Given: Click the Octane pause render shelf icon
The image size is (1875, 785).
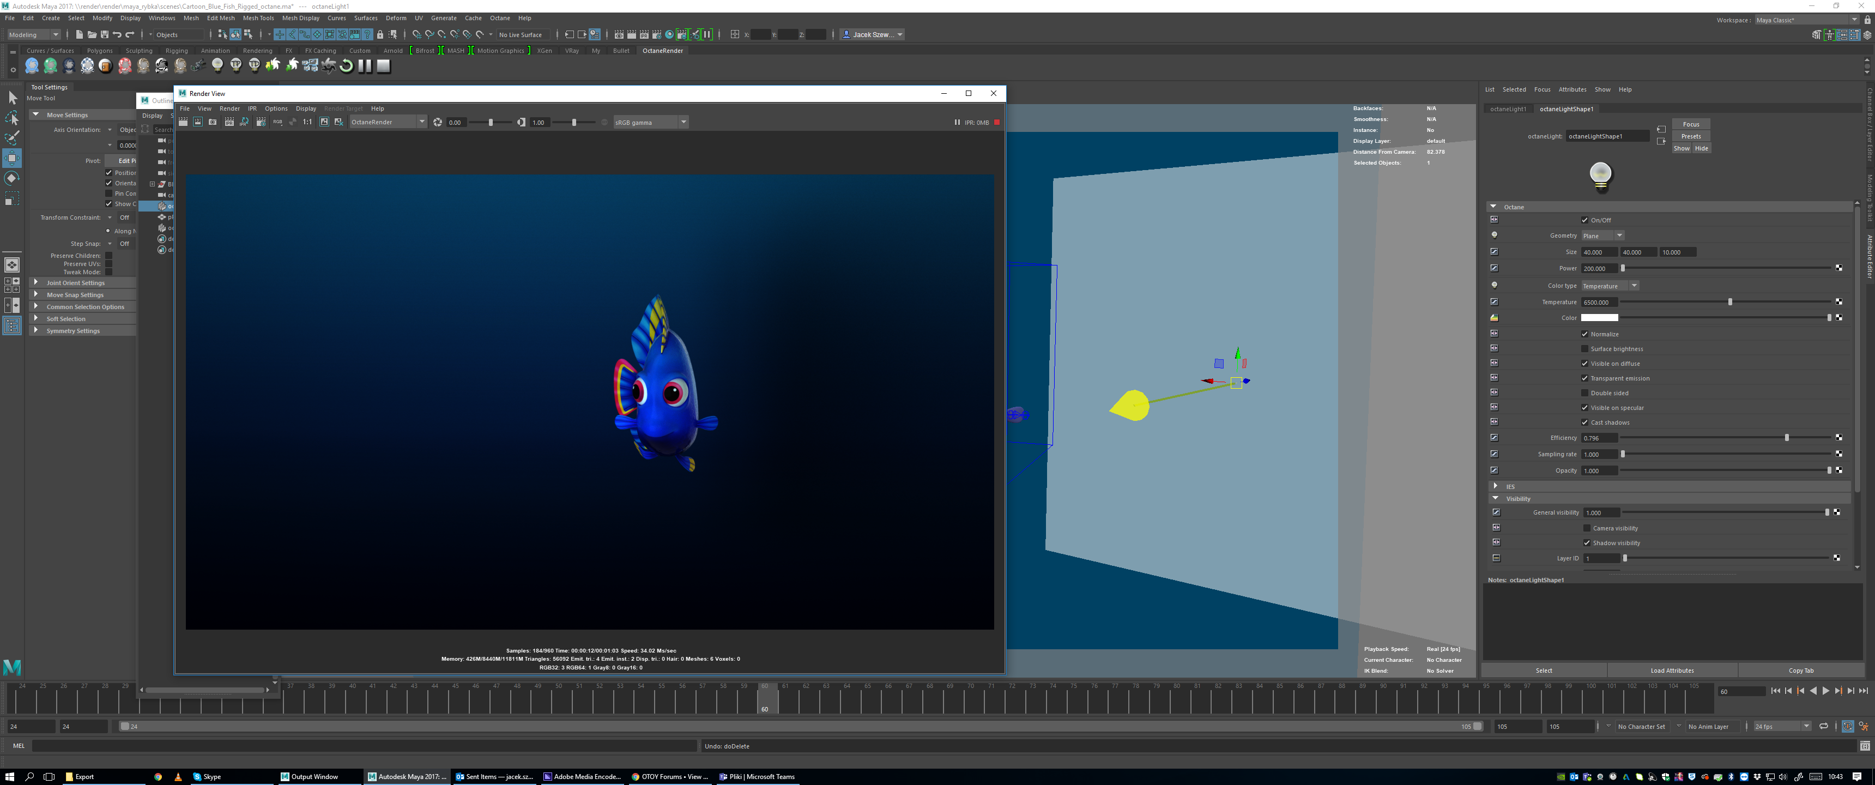Looking at the screenshot, I should click(365, 65).
